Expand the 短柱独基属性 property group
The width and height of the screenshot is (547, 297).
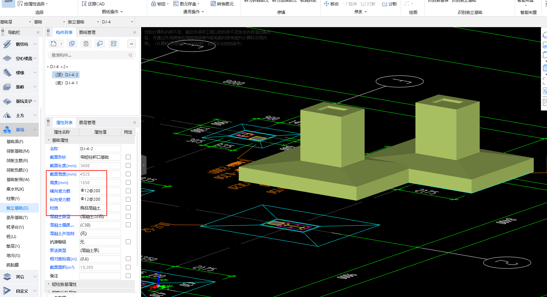pyautogui.click(x=49, y=284)
